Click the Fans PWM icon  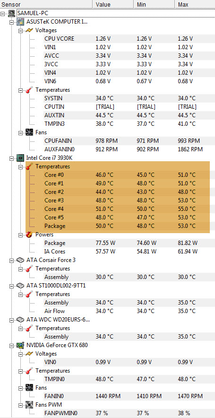pyautogui.click(x=29, y=405)
